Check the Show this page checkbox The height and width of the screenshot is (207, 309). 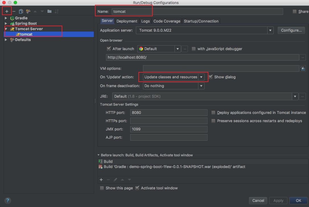[x=102, y=188]
